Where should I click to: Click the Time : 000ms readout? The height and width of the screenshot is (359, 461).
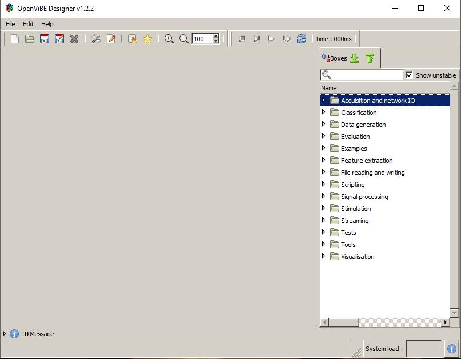point(334,39)
